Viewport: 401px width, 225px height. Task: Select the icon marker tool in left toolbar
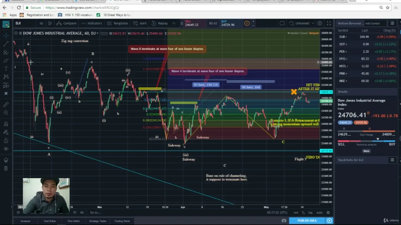6,93
